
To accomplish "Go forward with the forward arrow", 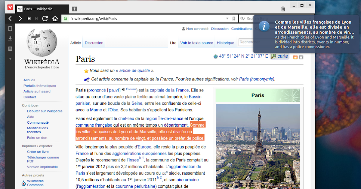I will (20, 19).
